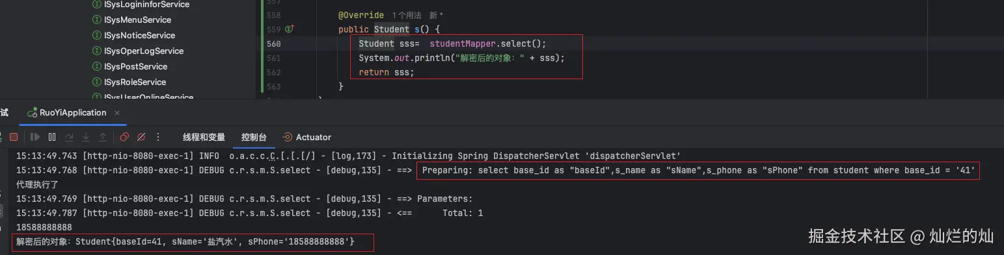Click the ISysMenuService interface icon
1004x255 pixels.
coord(97,20)
